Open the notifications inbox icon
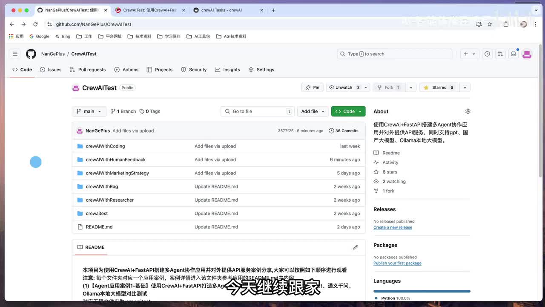The height and width of the screenshot is (307, 545). pos(513,54)
